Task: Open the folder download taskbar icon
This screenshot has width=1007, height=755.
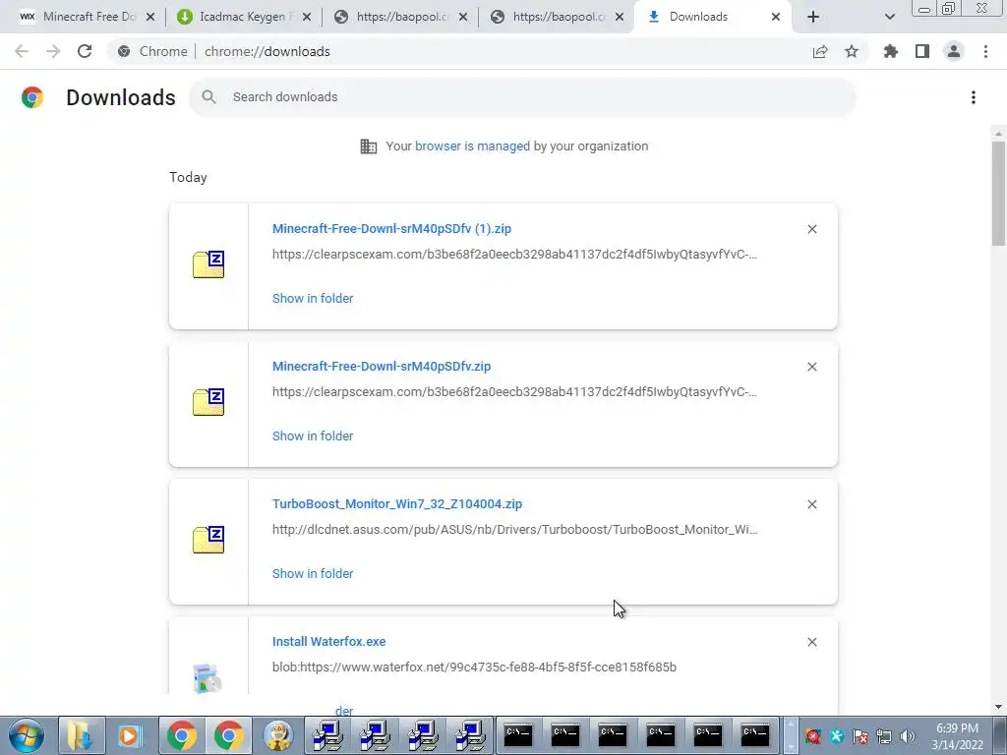Action: pyautogui.click(x=82, y=735)
